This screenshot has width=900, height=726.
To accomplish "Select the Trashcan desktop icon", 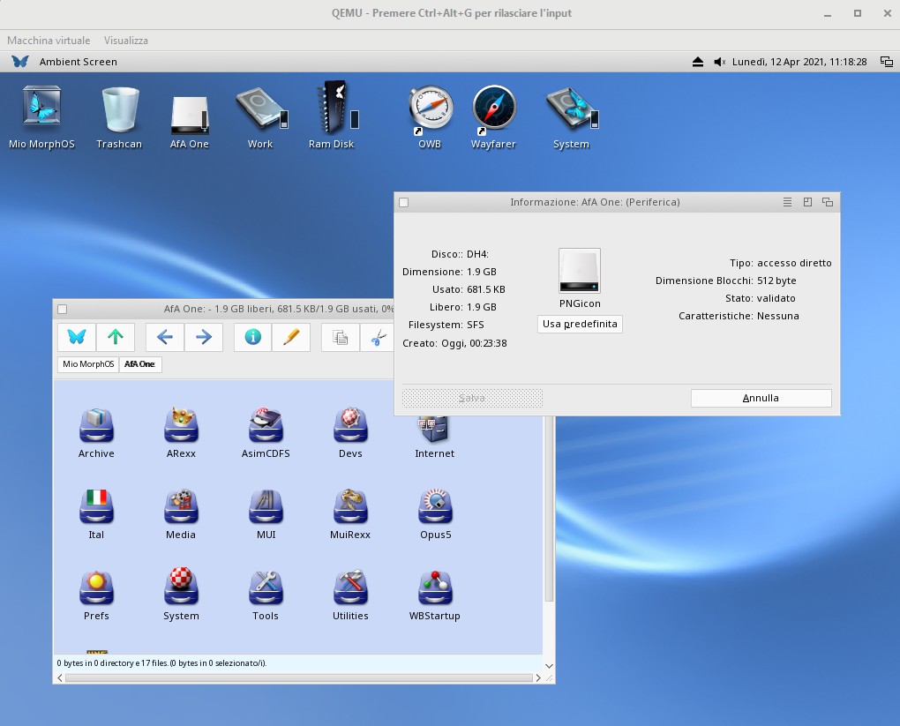I will point(119,110).
